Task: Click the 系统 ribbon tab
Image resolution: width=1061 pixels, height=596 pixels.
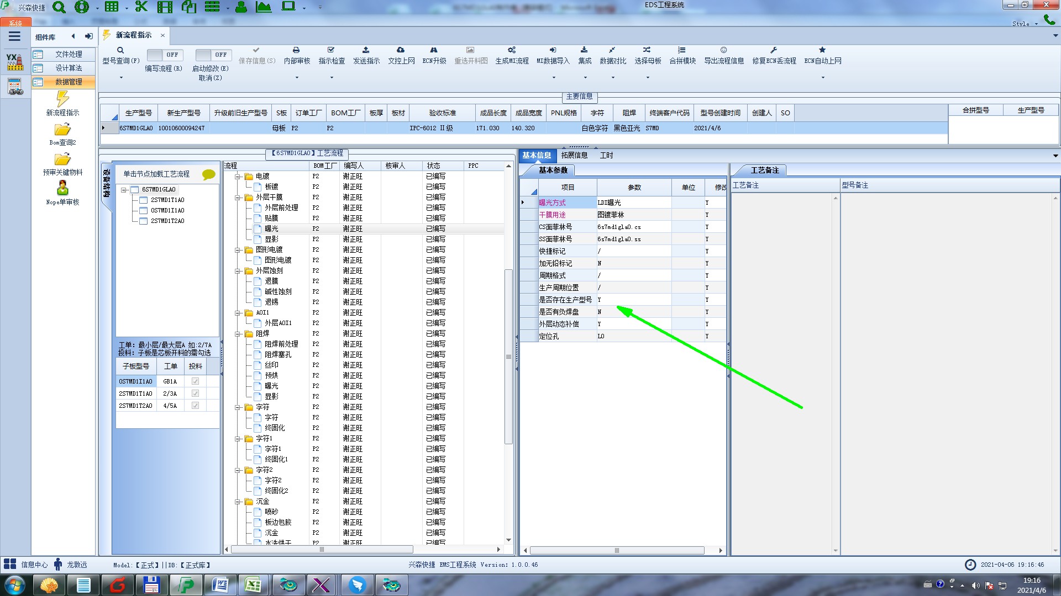Action: pyautogui.click(x=15, y=23)
